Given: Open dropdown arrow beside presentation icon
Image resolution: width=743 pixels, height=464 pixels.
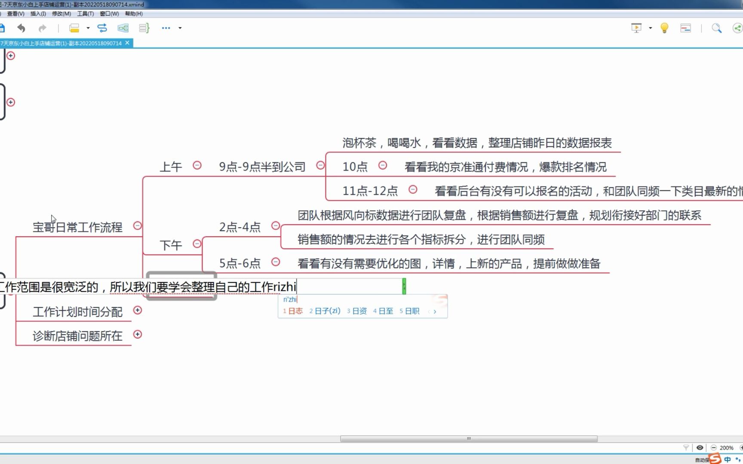Looking at the screenshot, I should tap(650, 28).
